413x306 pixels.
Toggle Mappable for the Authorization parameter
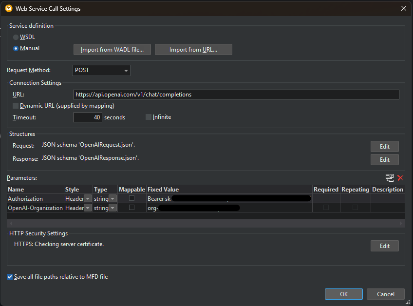(131, 198)
